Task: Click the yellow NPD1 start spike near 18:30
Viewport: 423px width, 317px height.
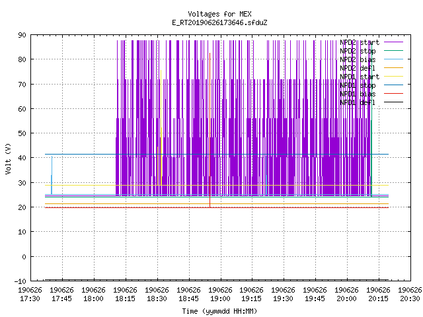Action: [161, 127]
